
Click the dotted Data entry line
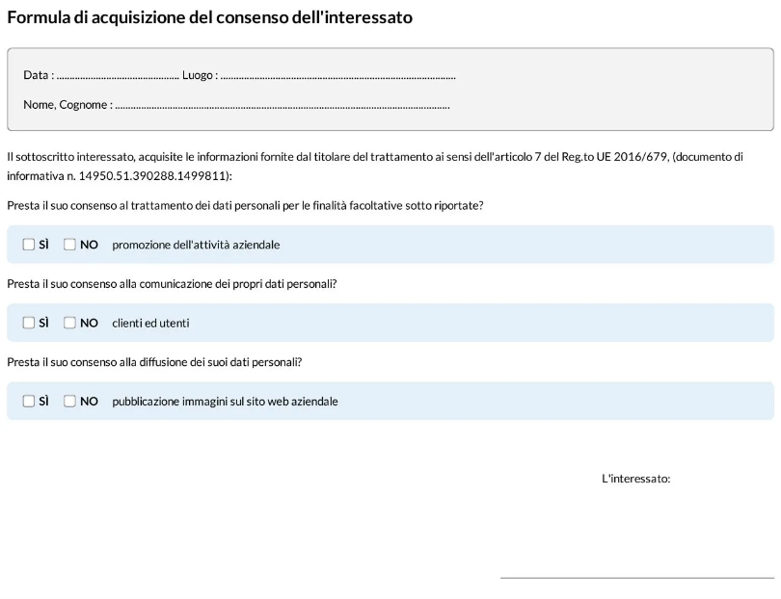point(118,77)
